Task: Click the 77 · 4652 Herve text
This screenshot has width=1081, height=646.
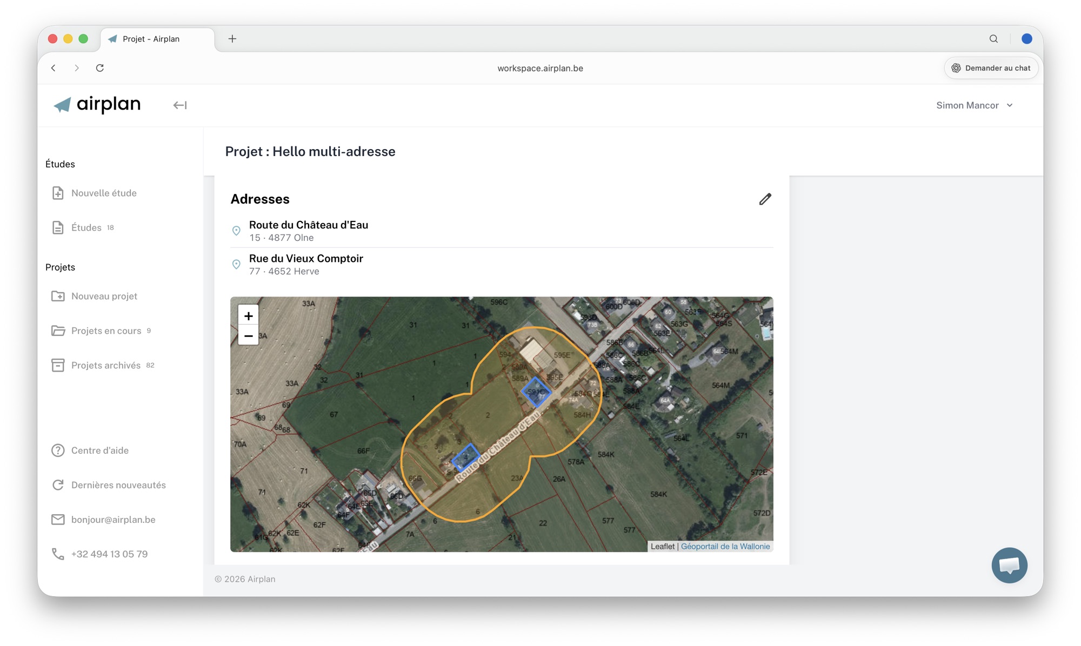Action: [284, 271]
